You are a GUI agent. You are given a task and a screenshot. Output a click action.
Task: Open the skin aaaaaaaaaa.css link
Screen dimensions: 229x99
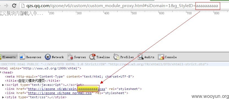[66, 89]
